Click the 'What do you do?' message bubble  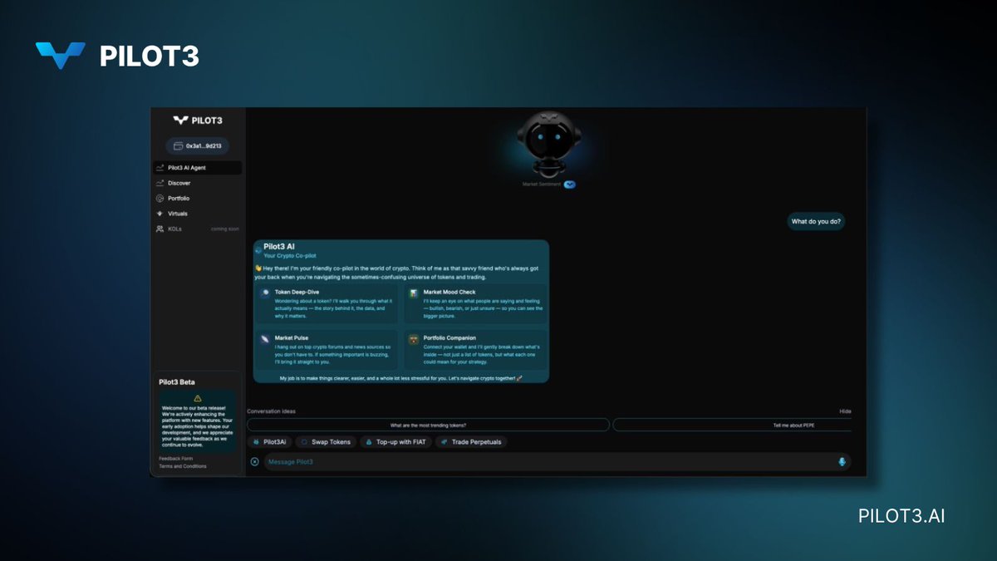817,221
